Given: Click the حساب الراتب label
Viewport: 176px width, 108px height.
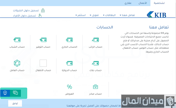Looking at the screenshot, I should pyautogui.click(x=95, y=47).
